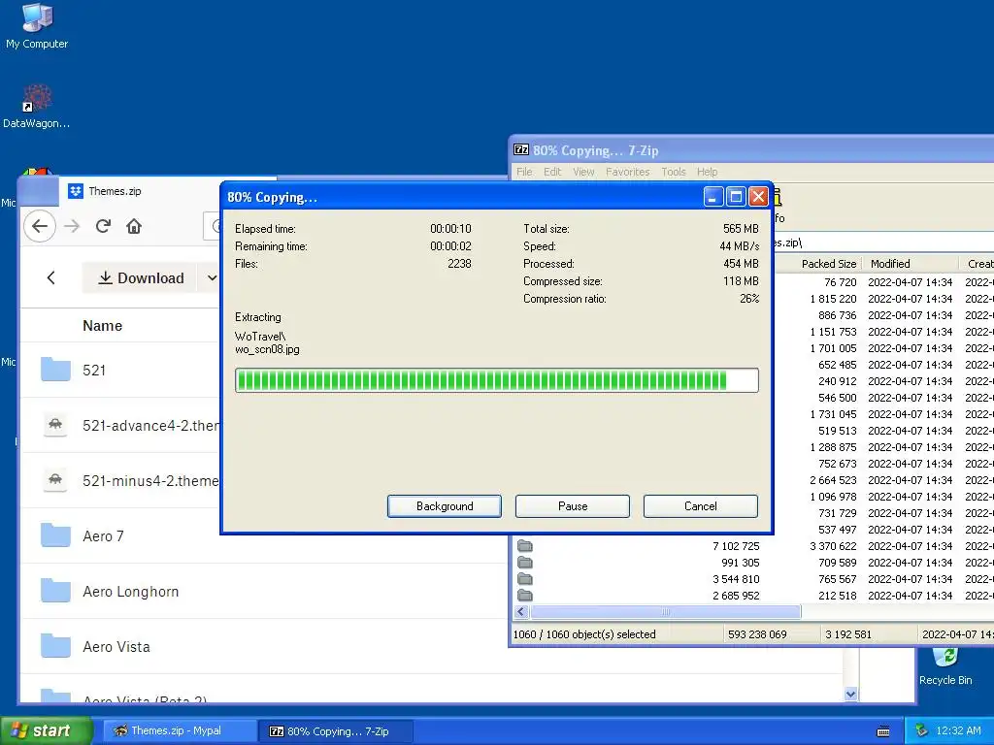Open the Windows start menu
The image size is (994, 745).
46,730
